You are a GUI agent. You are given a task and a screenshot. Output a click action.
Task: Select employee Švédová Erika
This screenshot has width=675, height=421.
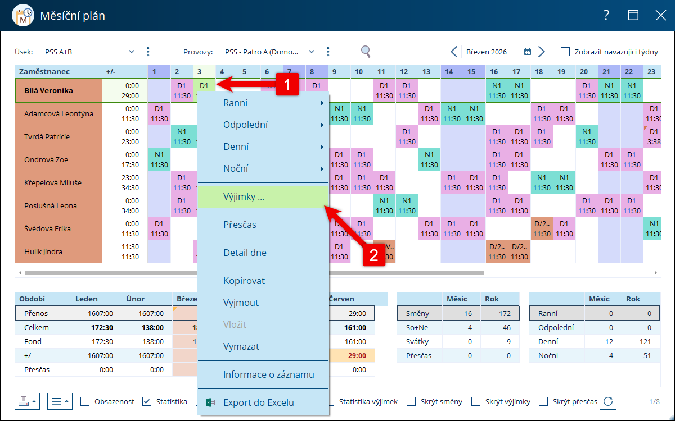58,229
